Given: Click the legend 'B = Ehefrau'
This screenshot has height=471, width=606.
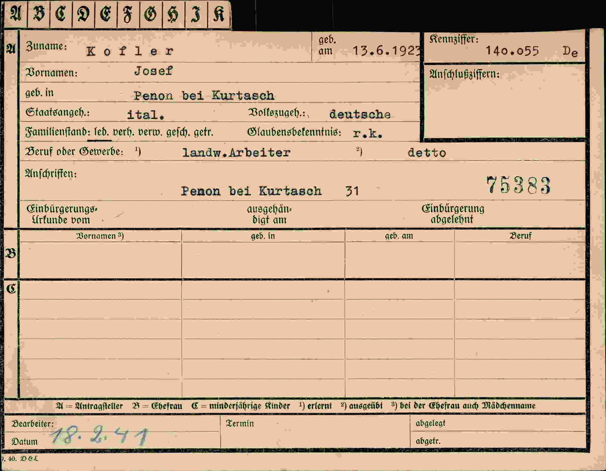Looking at the screenshot, I should [x=157, y=406].
